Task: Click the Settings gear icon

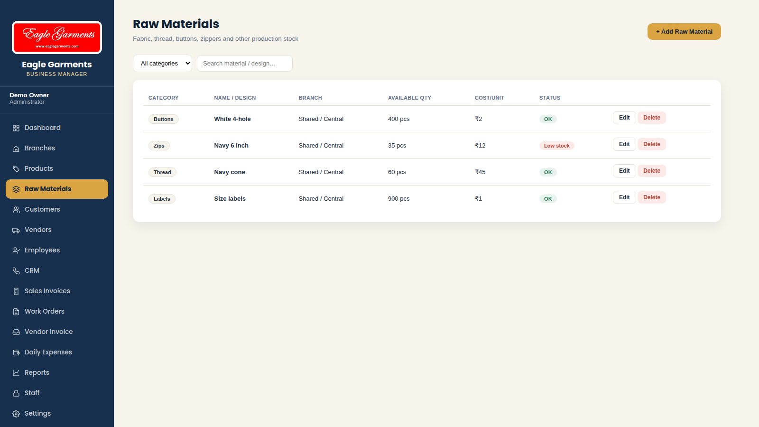Action: [x=16, y=414]
